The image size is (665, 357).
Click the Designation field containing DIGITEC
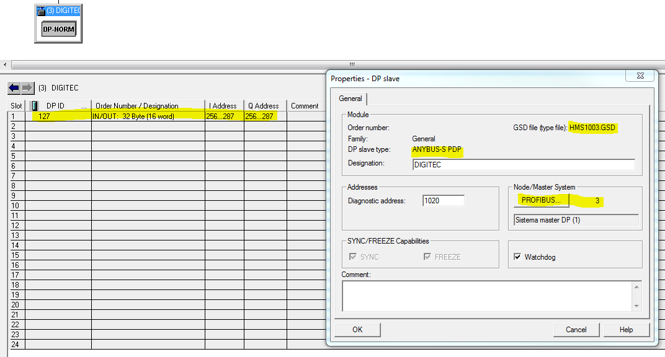(x=523, y=165)
